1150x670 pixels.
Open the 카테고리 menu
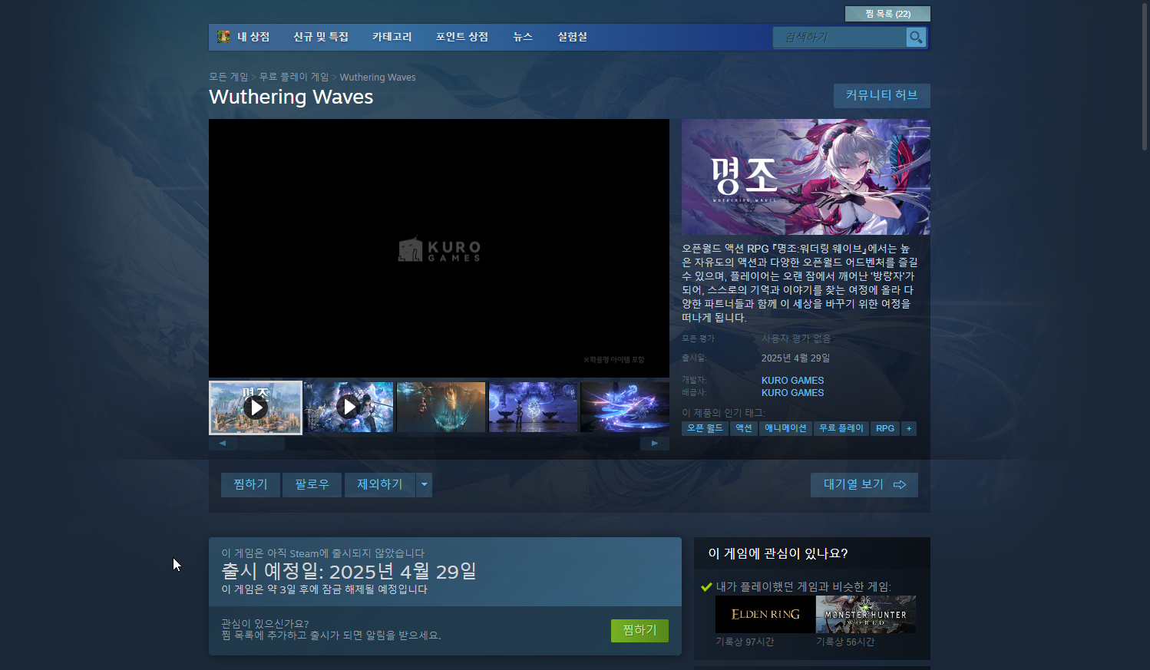(392, 37)
